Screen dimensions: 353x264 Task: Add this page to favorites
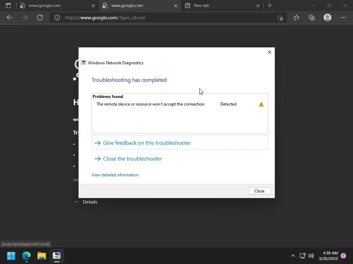280,18
